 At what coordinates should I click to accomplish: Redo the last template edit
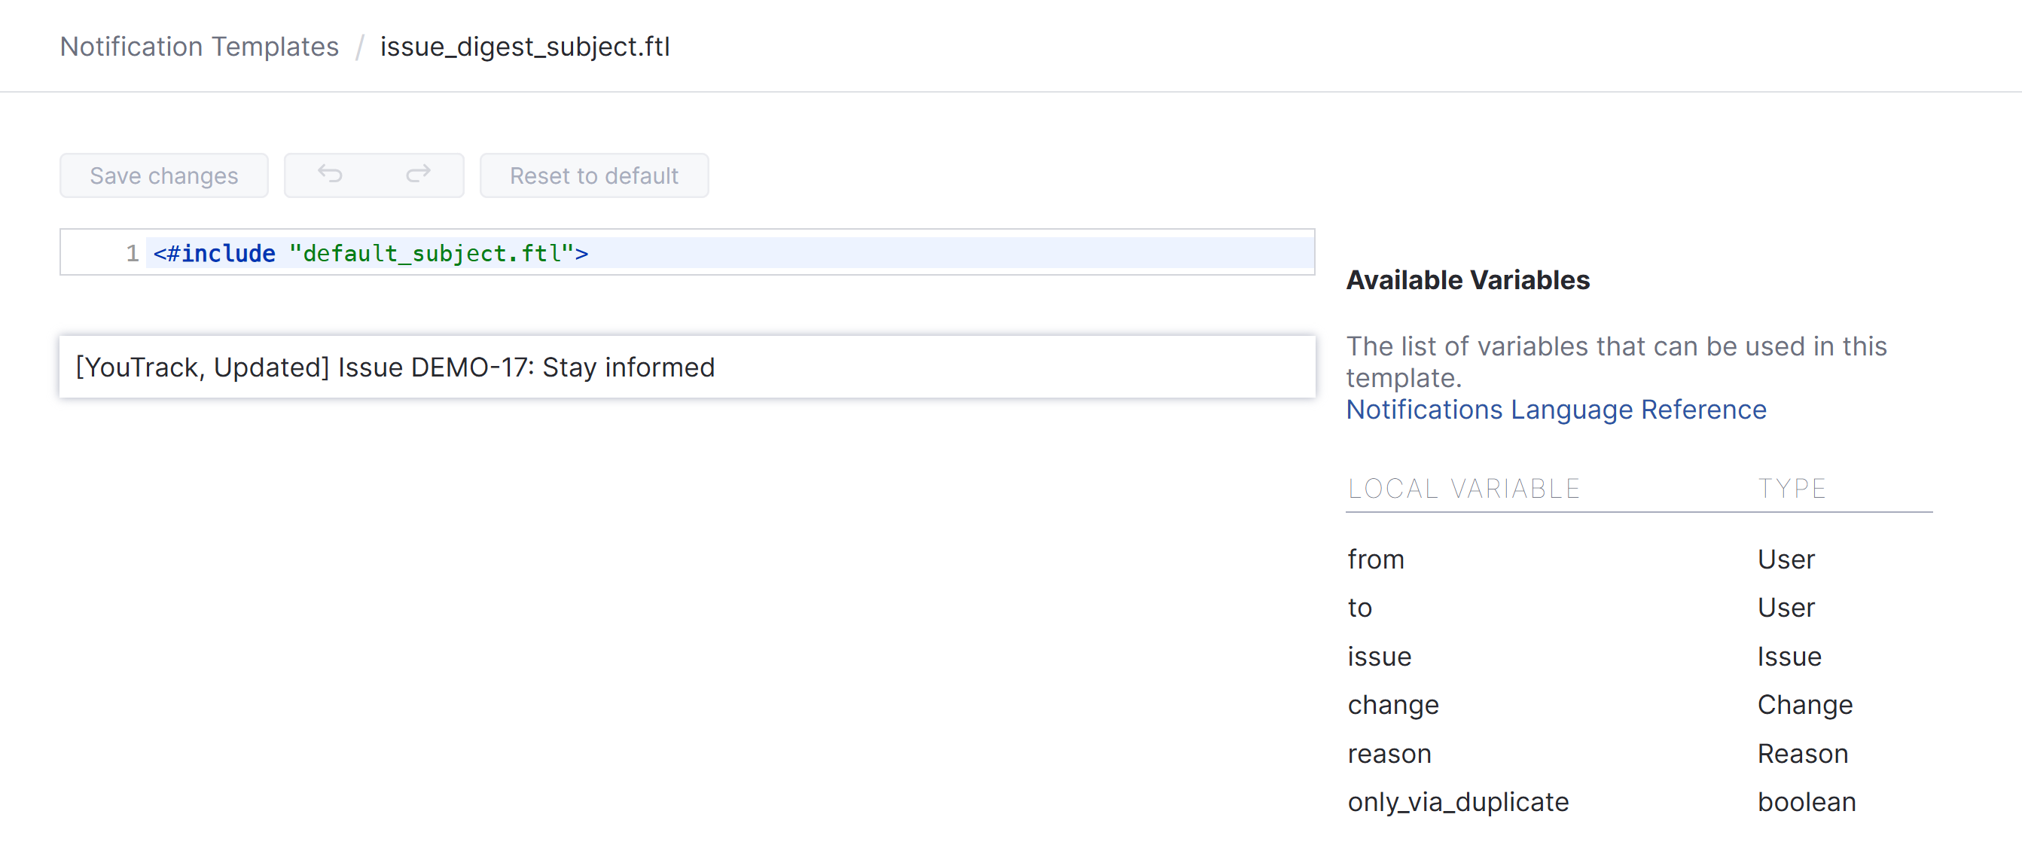pyautogui.click(x=418, y=175)
